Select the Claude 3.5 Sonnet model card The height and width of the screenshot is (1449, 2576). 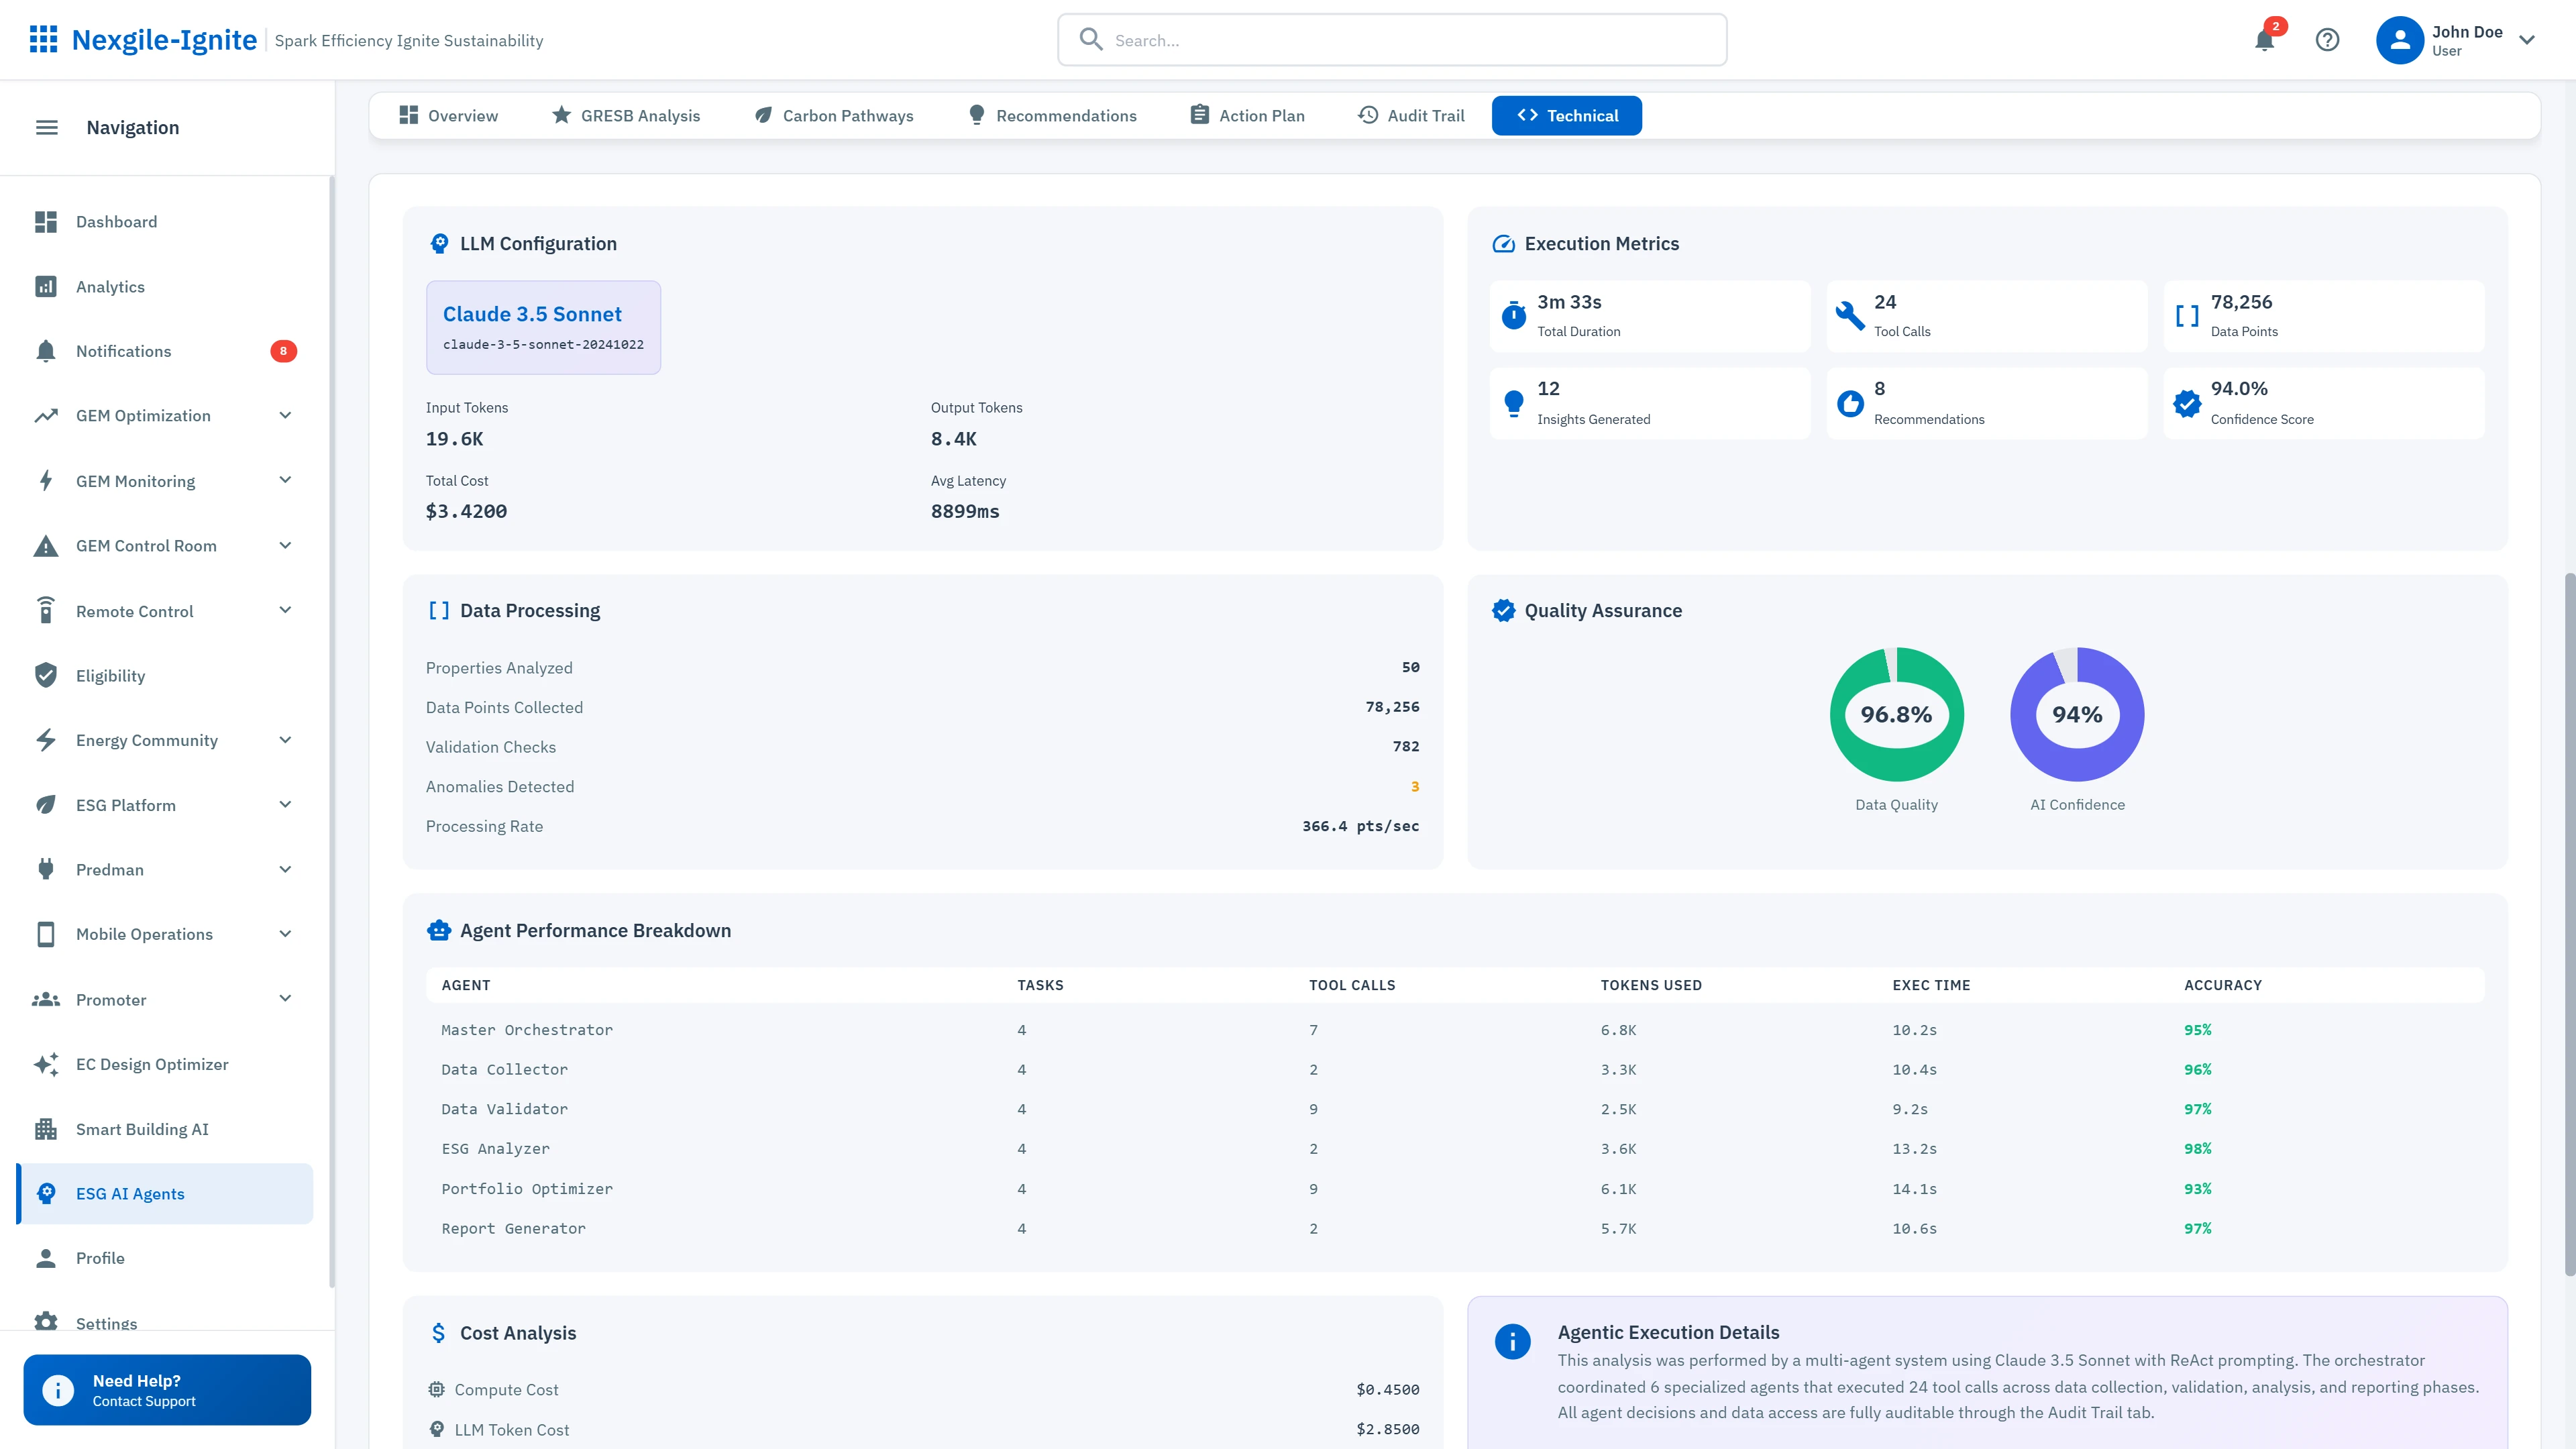click(x=543, y=327)
